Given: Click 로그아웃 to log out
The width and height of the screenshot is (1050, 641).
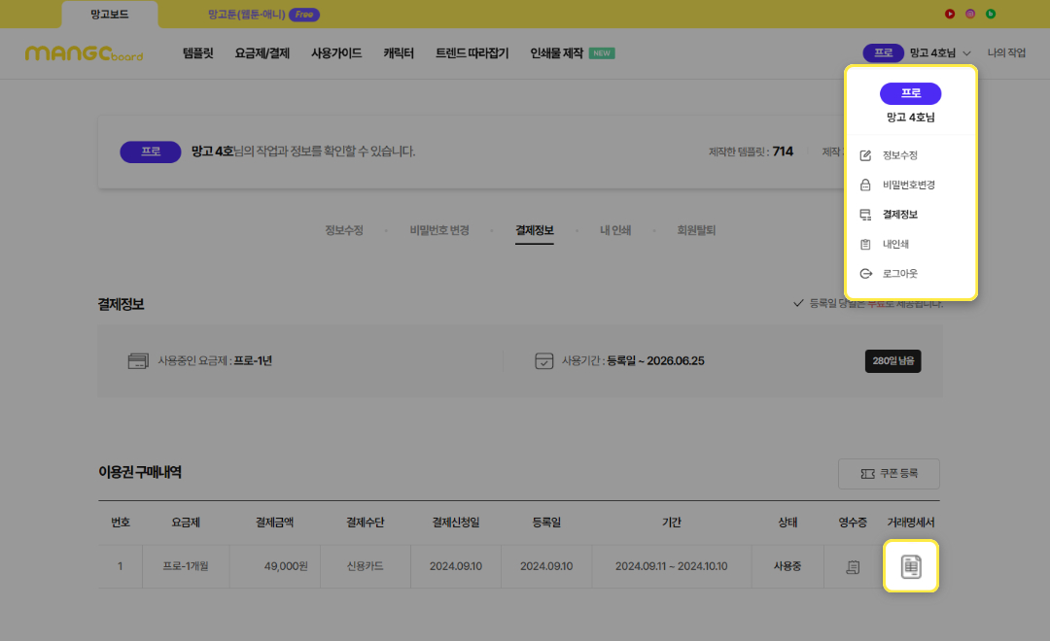Looking at the screenshot, I should point(899,274).
